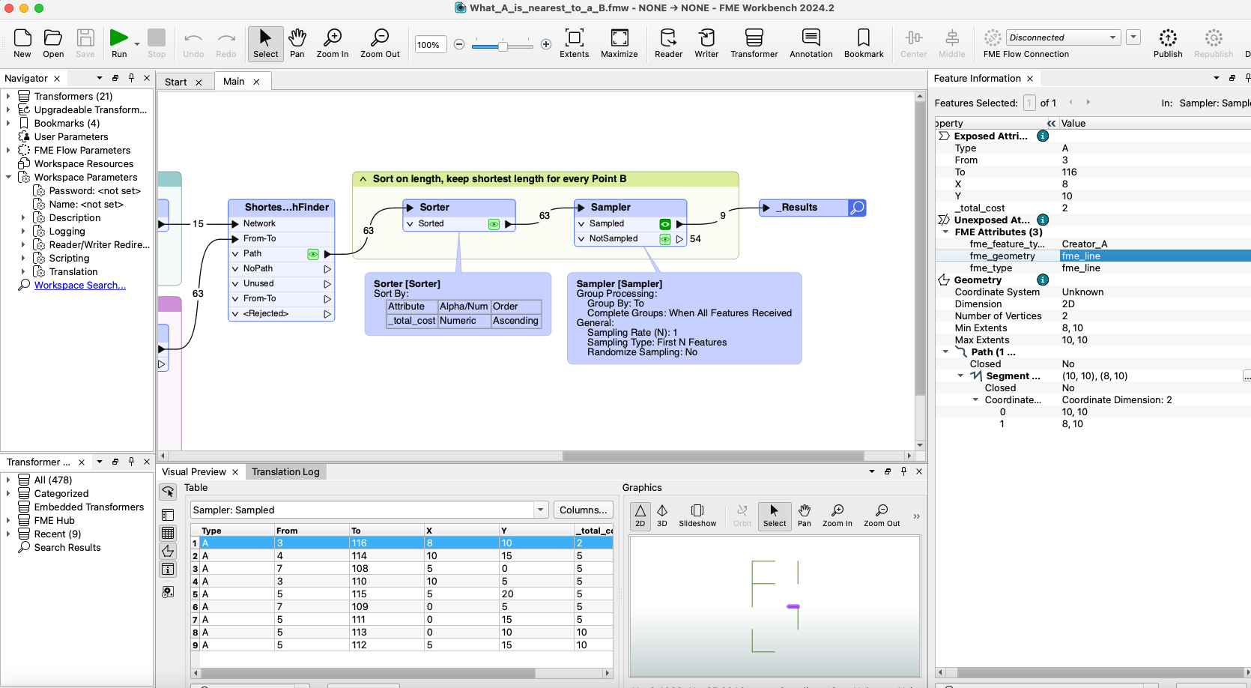Select the Pan tool in the main toolbar
Image resolution: width=1251 pixels, height=688 pixels.
tap(297, 43)
